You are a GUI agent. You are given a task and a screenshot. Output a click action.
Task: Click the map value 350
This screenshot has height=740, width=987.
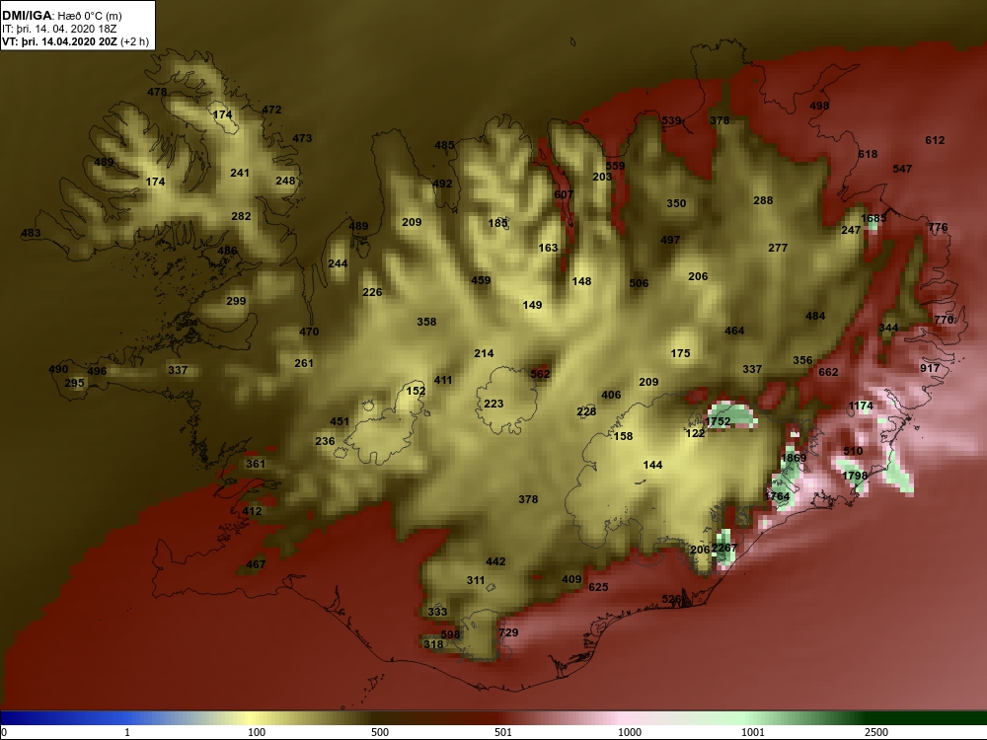pyautogui.click(x=677, y=203)
